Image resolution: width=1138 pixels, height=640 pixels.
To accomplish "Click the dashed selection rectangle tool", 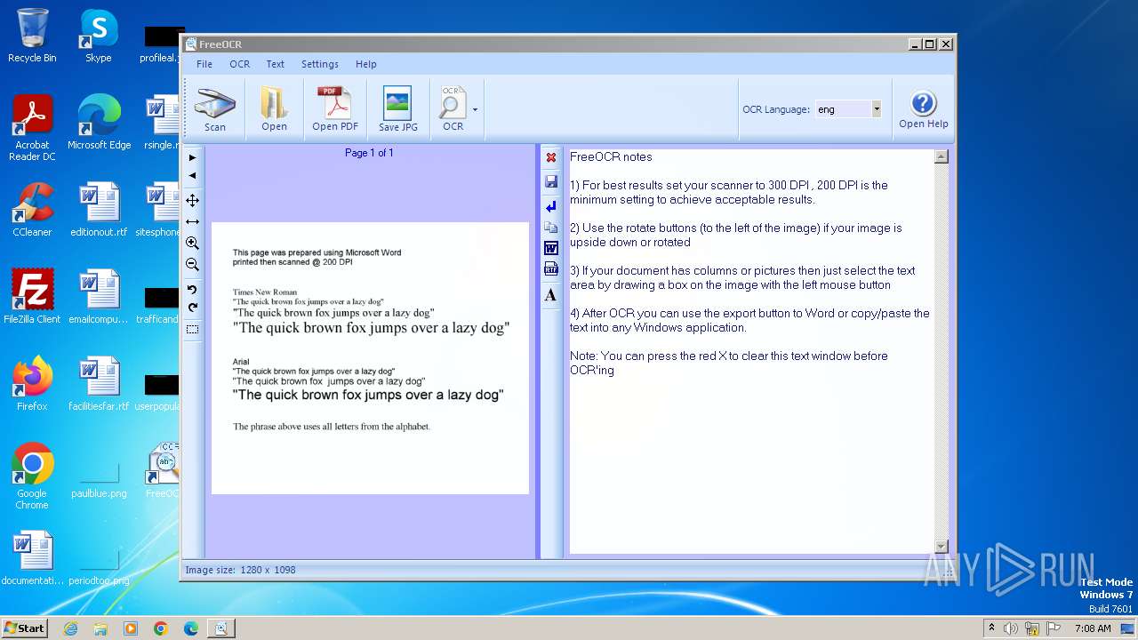I will 192,329.
